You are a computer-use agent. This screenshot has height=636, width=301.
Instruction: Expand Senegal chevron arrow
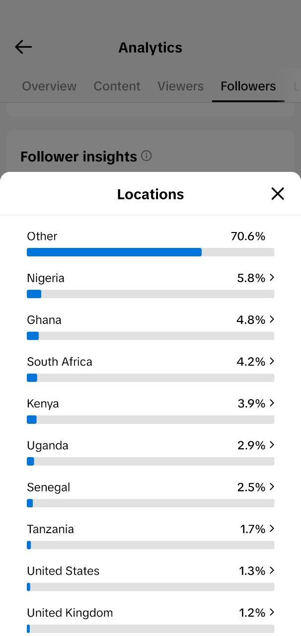272,487
